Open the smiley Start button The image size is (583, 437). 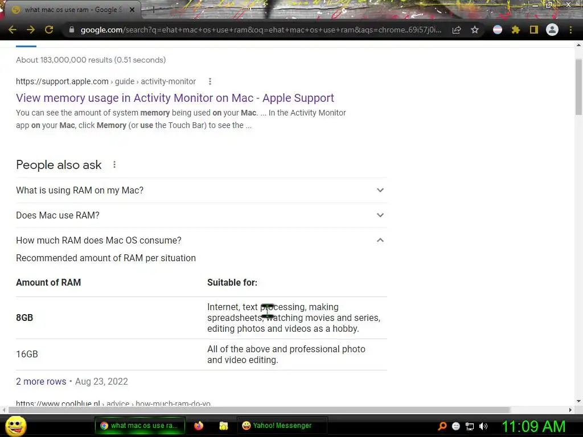15,426
